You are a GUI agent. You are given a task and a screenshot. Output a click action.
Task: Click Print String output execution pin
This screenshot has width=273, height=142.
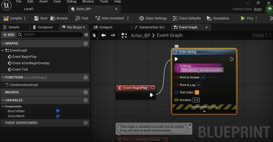(232, 59)
